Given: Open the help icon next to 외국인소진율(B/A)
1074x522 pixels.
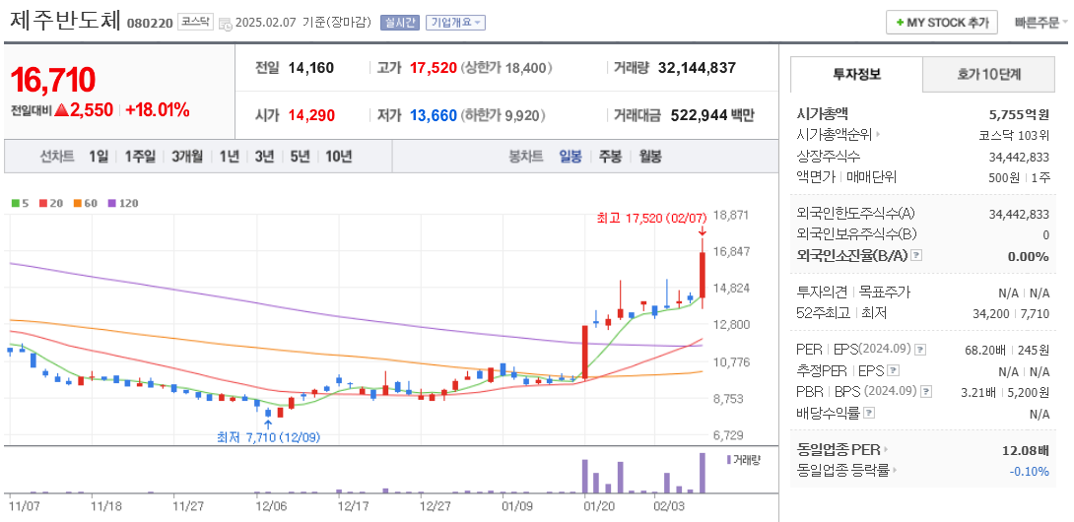Looking at the screenshot, I should tap(918, 255).
